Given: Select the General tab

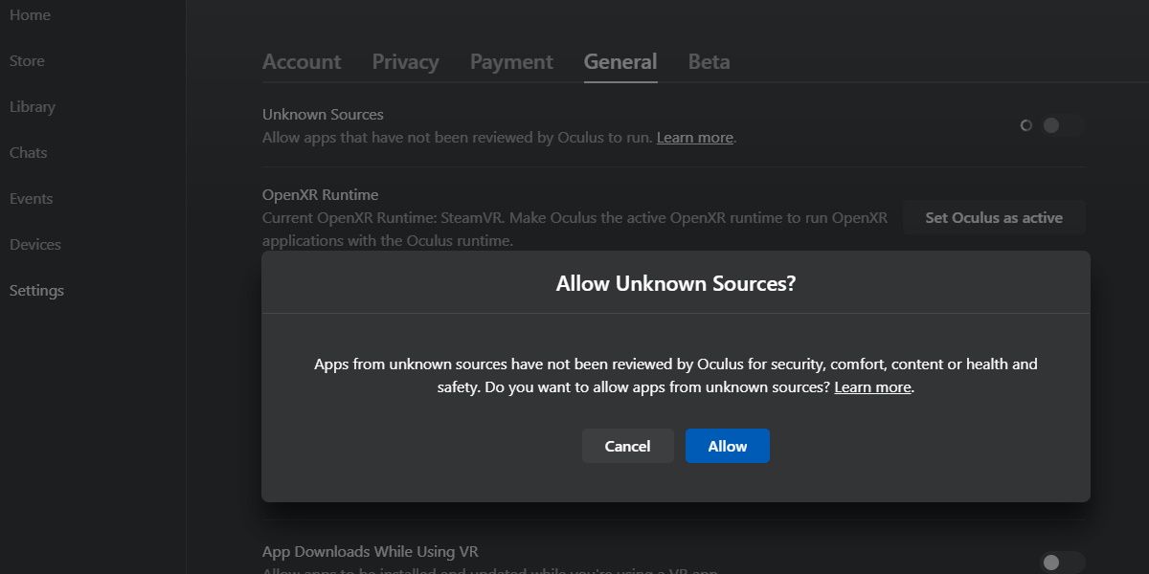Looking at the screenshot, I should coord(620,62).
